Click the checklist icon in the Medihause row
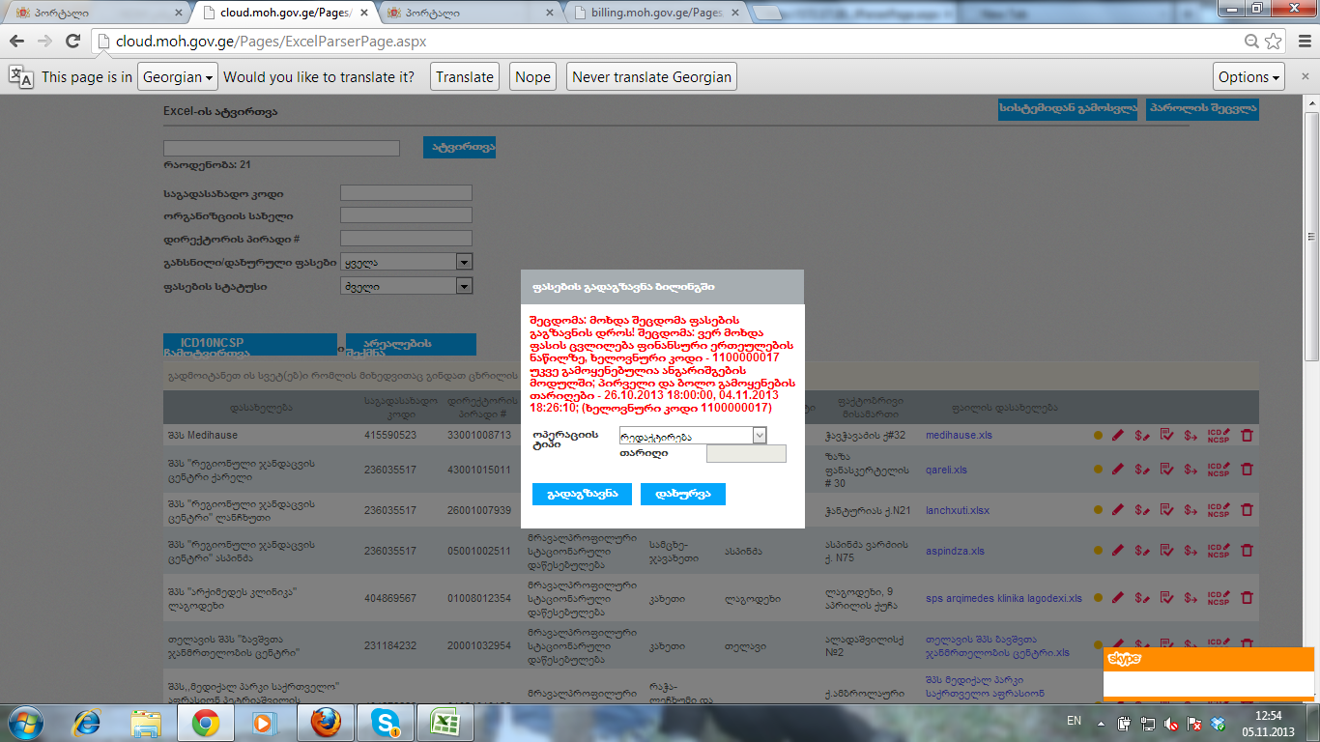The width and height of the screenshot is (1320, 742). (x=1166, y=436)
